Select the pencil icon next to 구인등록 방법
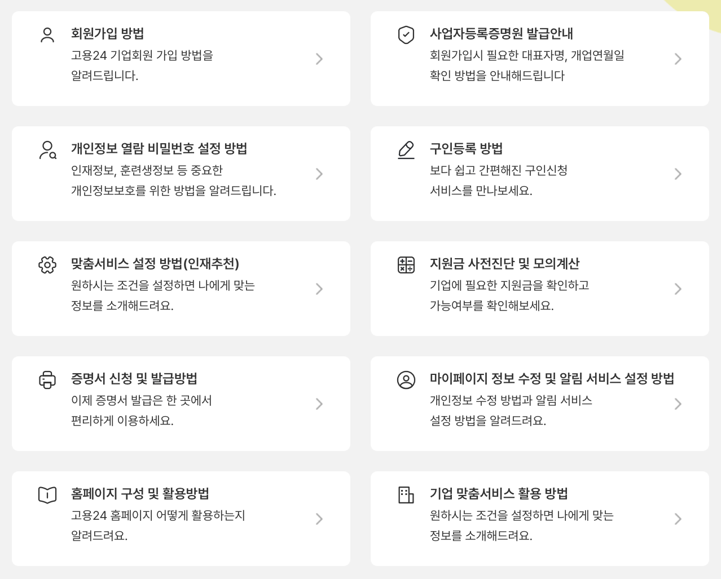This screenshot has width=721, height=579. click(405, 150)
